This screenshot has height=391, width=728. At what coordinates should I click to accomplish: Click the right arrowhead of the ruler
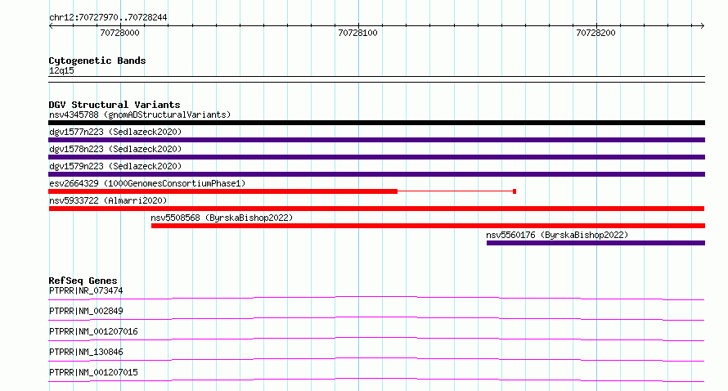[702, 26]
